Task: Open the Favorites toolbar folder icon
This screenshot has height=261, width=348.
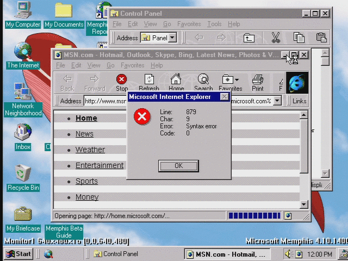Action: tap(227, 79)
